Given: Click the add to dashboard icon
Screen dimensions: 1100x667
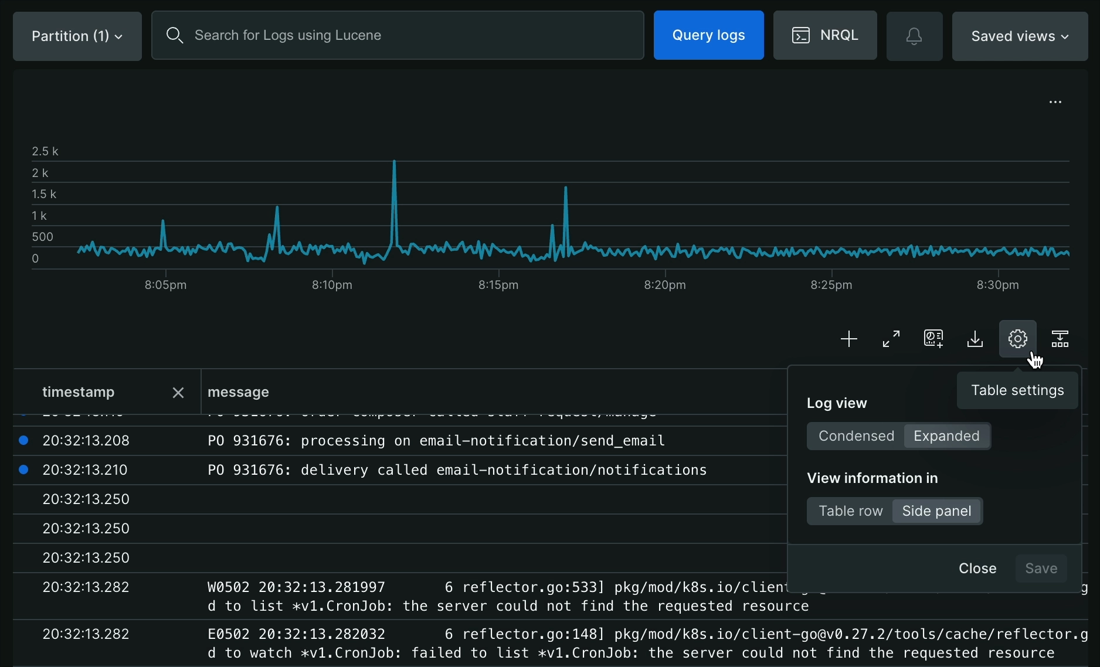Looking at the screenshot, I should [x=933, y=339].
